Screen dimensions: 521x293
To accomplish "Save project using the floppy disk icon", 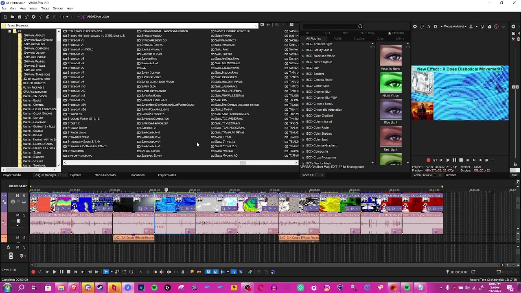I will (19, 17).
